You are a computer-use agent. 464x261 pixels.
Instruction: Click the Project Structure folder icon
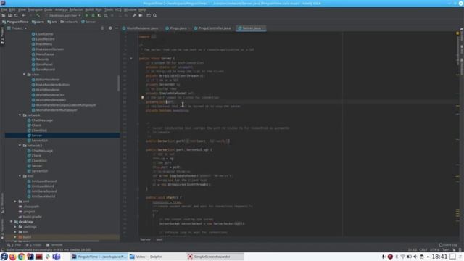tap(141, 15)
